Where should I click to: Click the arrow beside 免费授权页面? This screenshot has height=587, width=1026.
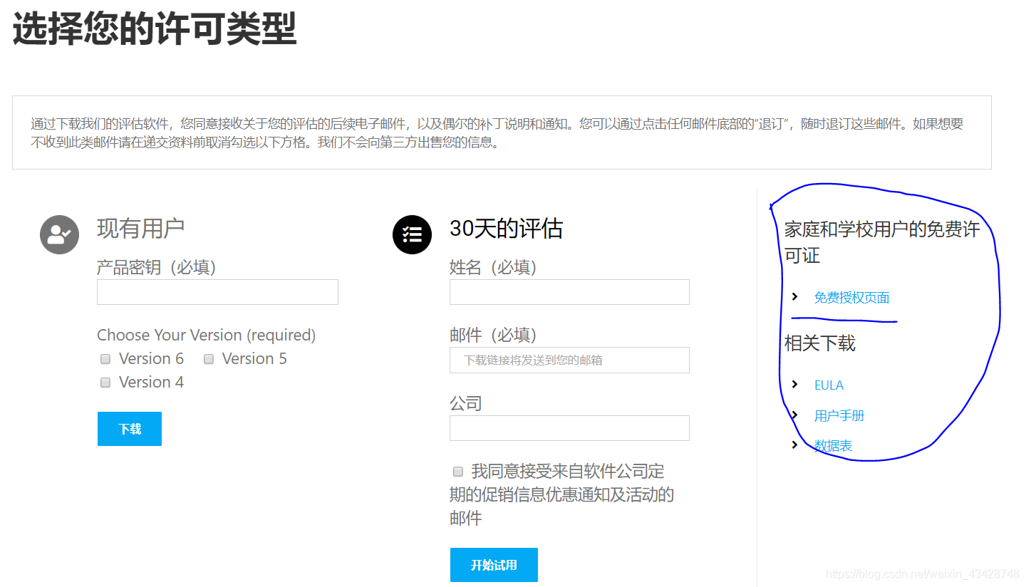coord(795,296)
